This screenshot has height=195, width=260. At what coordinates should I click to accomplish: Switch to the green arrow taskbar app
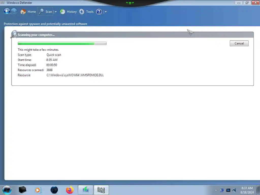tap(86, 190)
